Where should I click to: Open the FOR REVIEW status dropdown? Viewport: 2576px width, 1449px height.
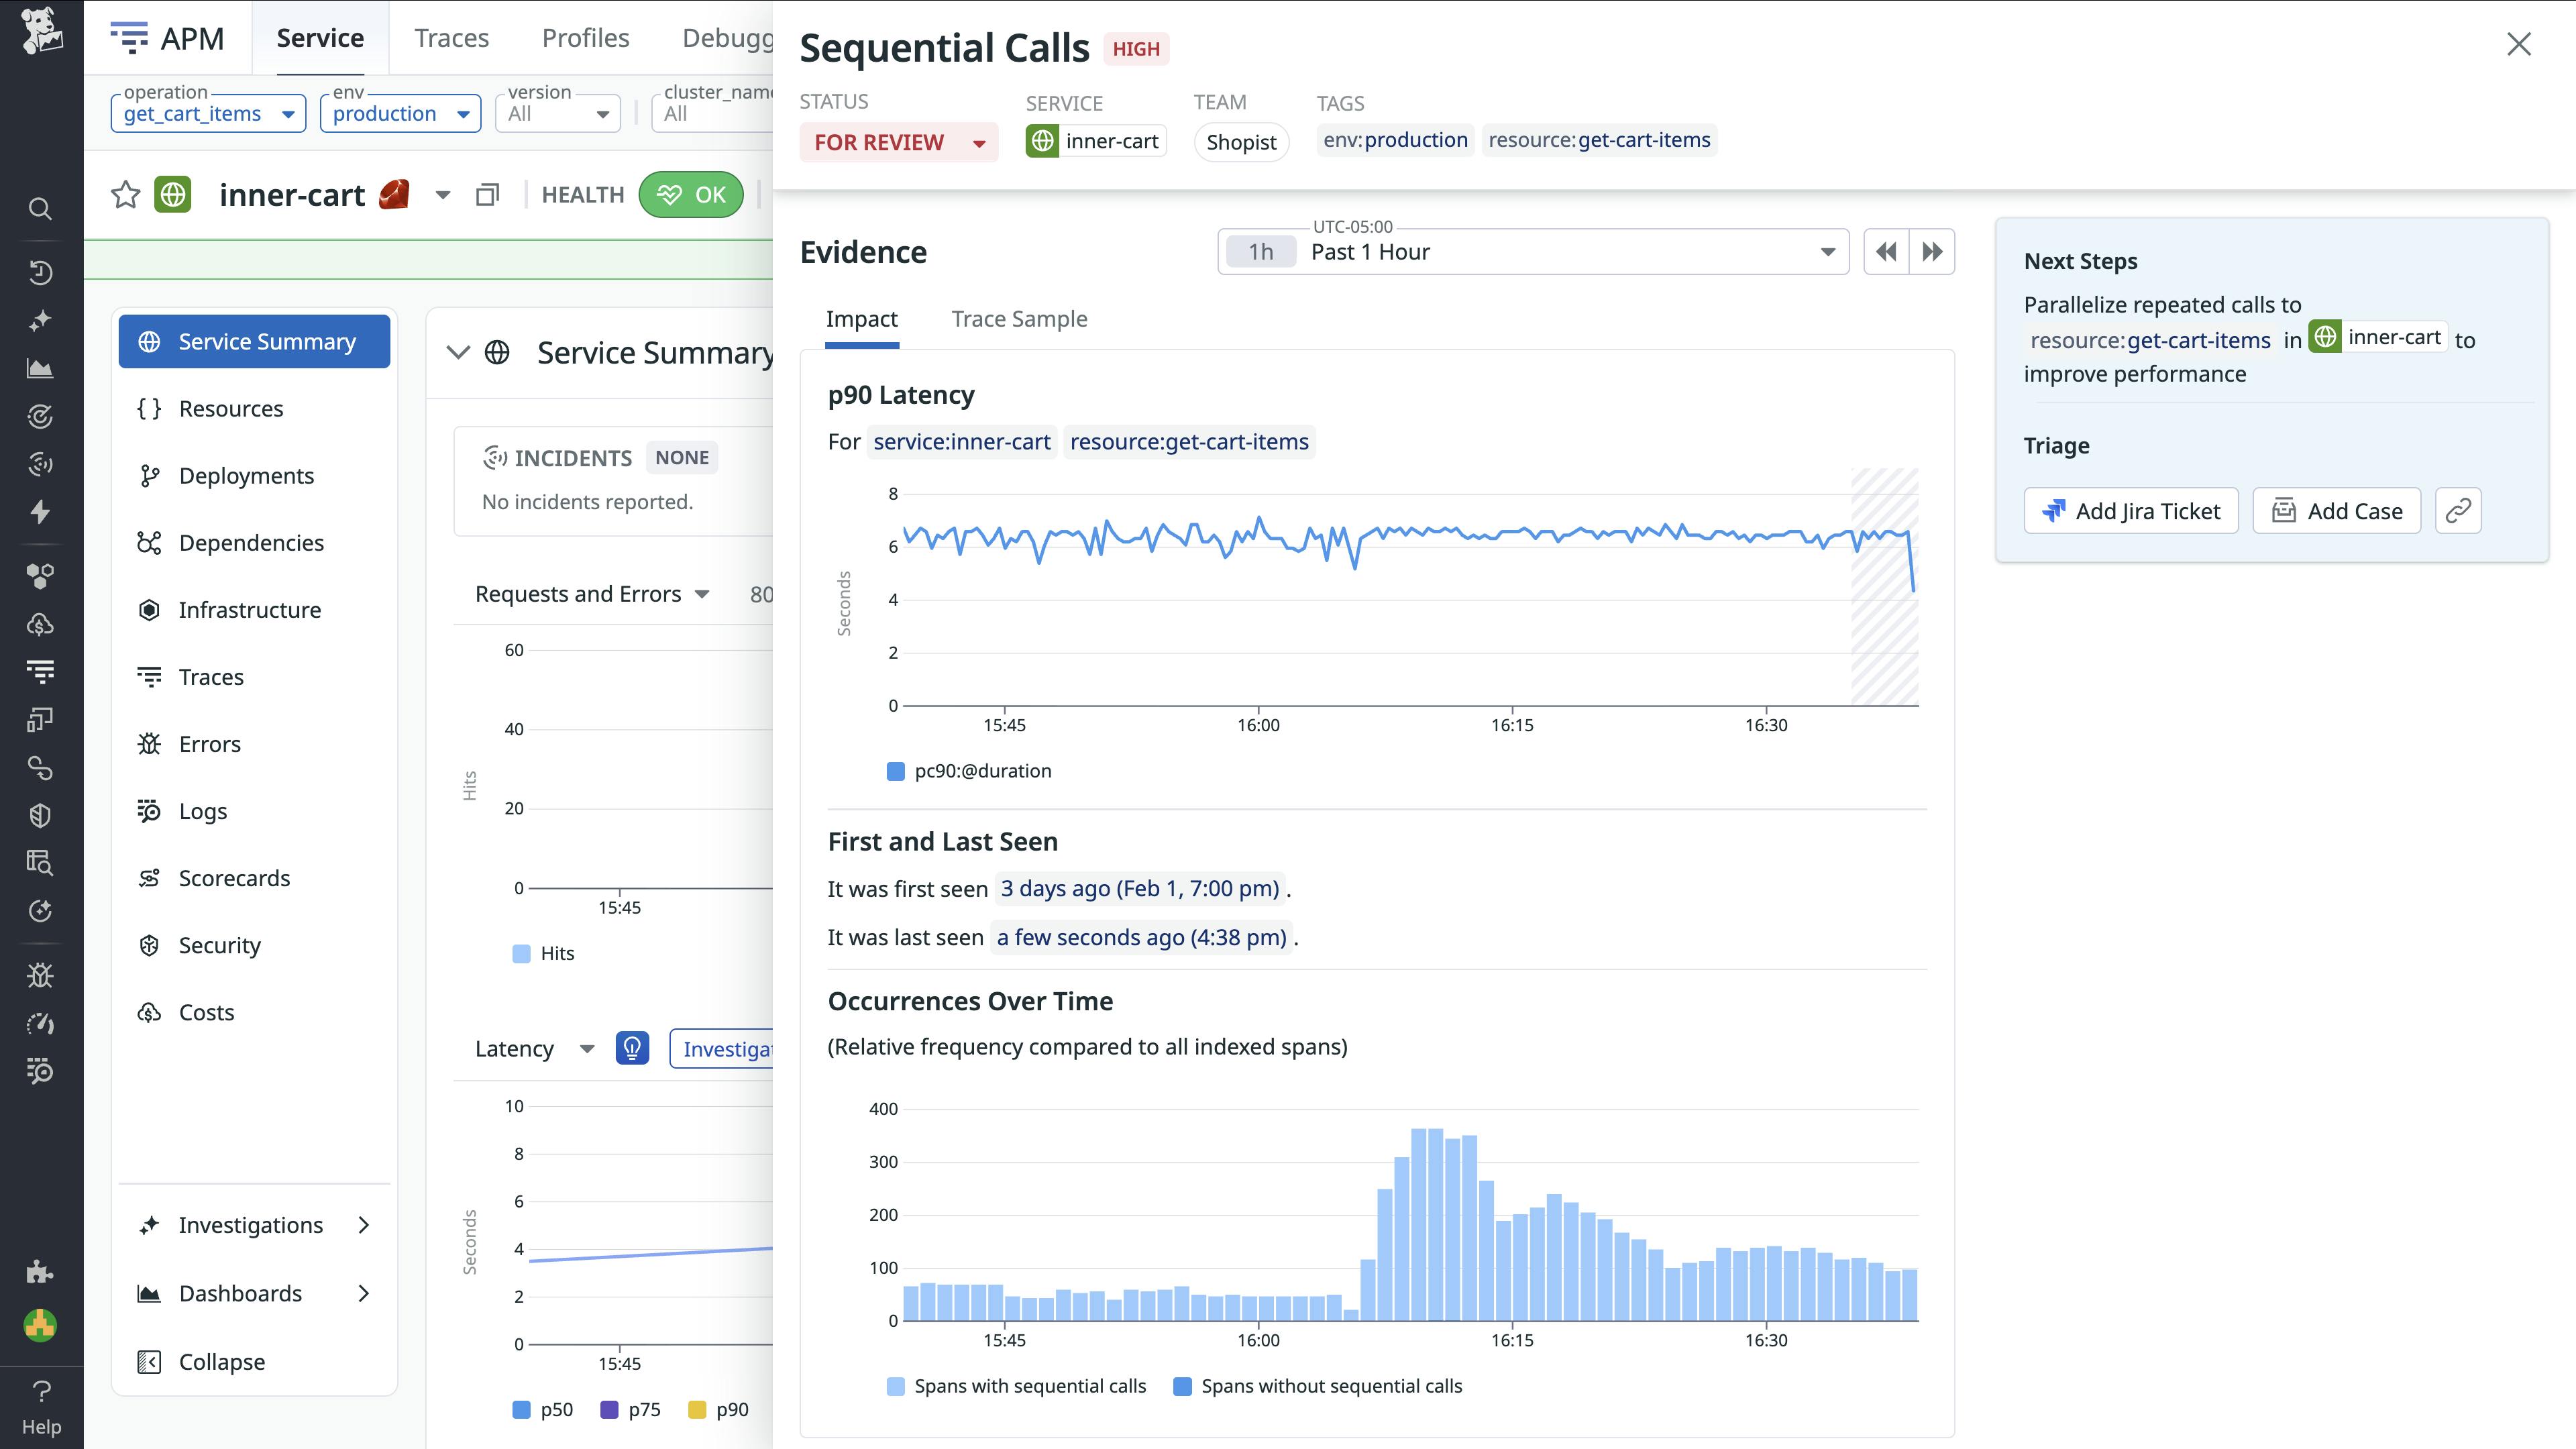point(897,142)
